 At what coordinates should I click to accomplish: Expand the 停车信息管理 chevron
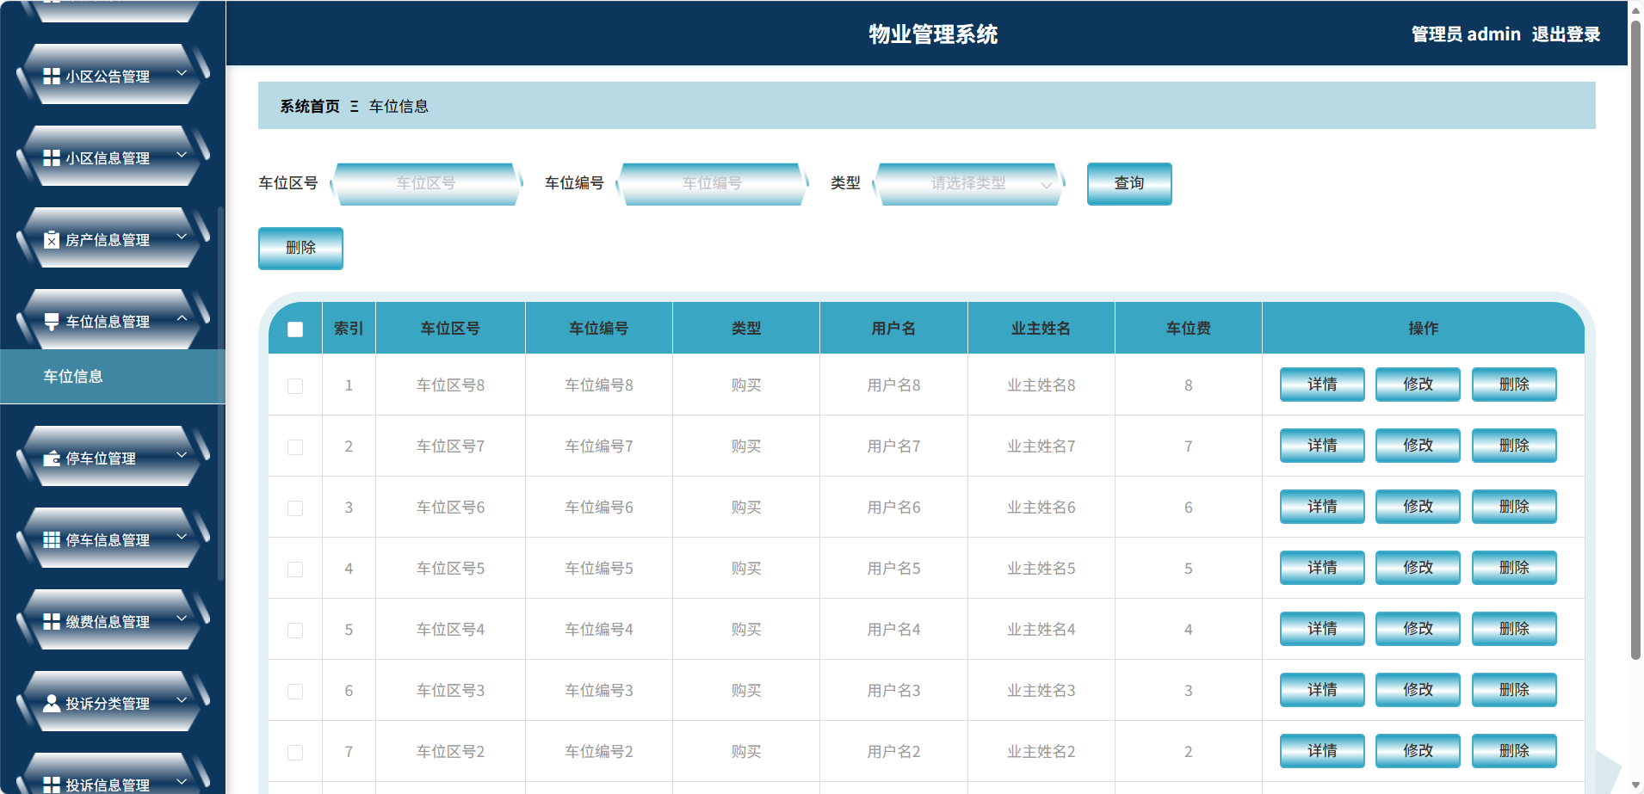tap(182, 537)
